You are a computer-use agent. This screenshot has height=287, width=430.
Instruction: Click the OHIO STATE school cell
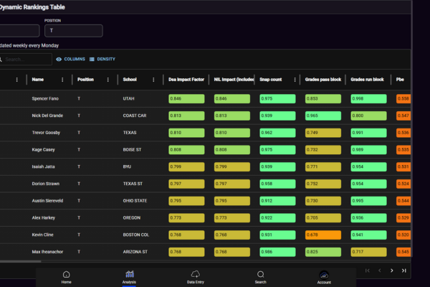click(x=135, y=201)
